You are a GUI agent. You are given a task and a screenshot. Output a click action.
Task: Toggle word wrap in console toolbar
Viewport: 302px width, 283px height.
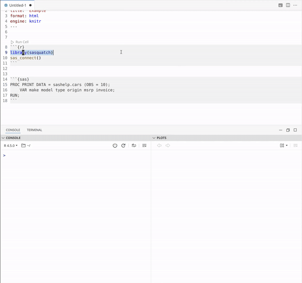pos(134,145)
